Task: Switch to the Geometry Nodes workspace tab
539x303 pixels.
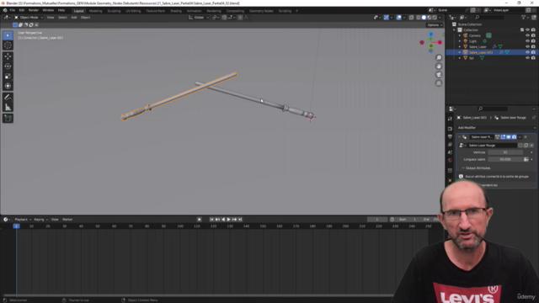Action: (x=261, y=11)
